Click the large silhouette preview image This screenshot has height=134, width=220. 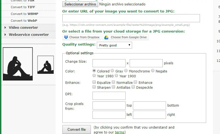pos(18,64)
